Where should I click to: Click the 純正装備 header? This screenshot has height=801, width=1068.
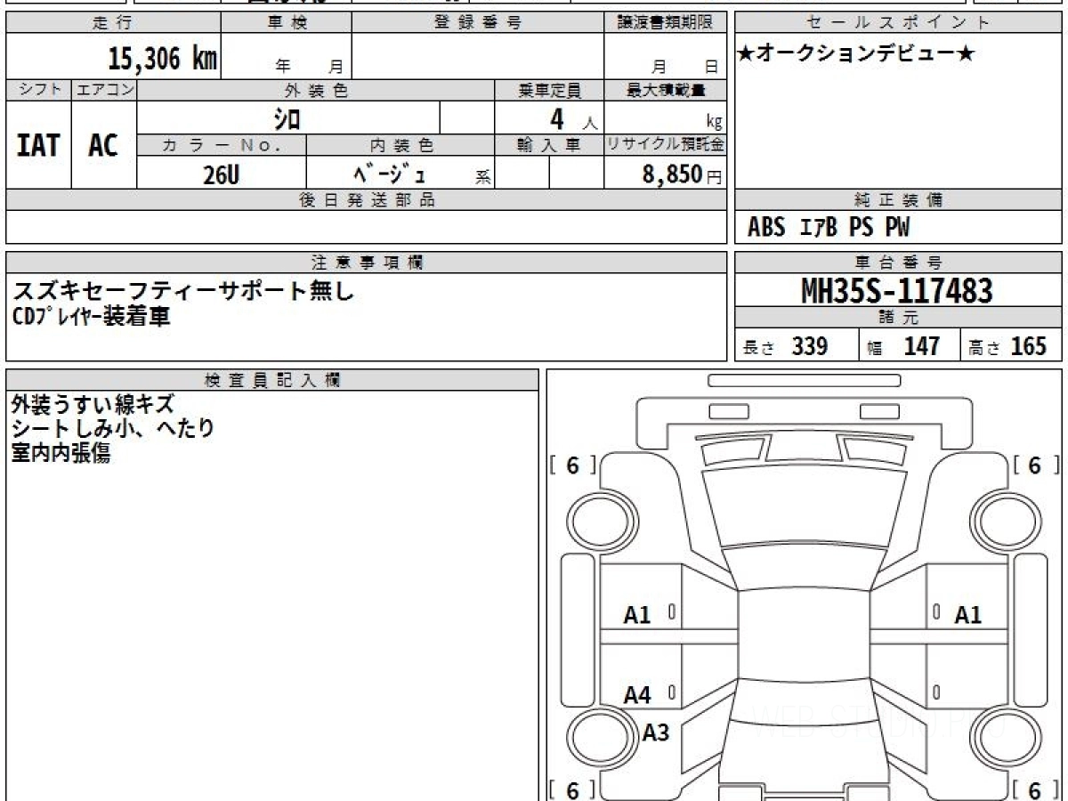[x=899, y=200]
